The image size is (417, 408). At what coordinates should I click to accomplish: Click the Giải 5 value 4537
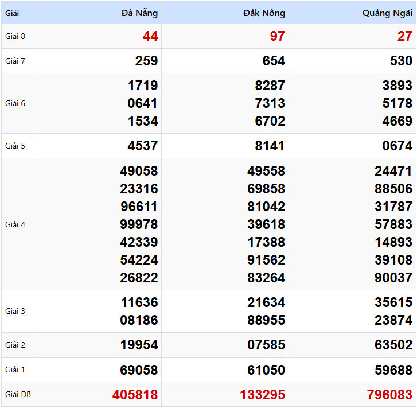143,146
